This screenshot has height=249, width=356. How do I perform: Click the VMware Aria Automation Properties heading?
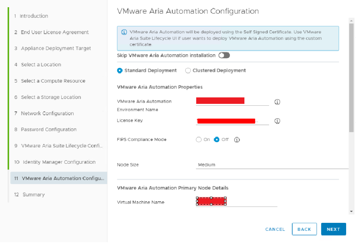(160, 87)
